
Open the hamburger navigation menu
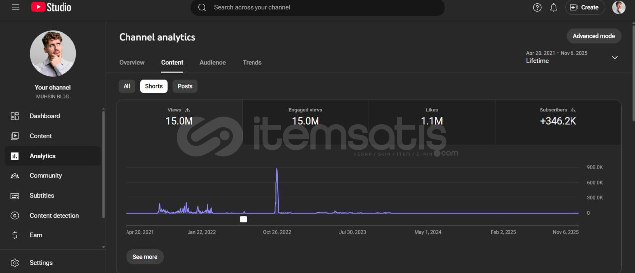click(15, 7)
